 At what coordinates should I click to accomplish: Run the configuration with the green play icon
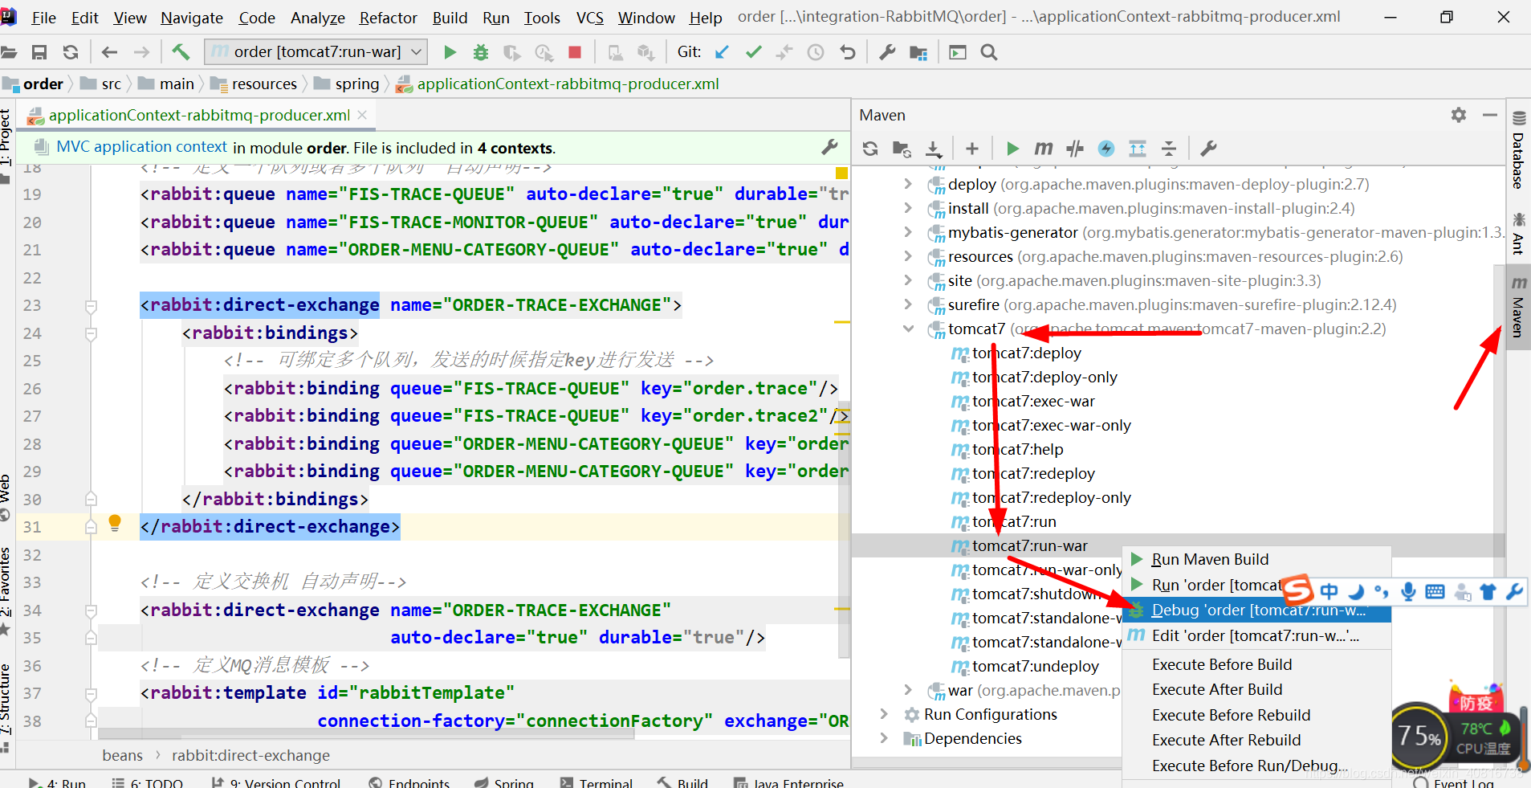(450, 52)
